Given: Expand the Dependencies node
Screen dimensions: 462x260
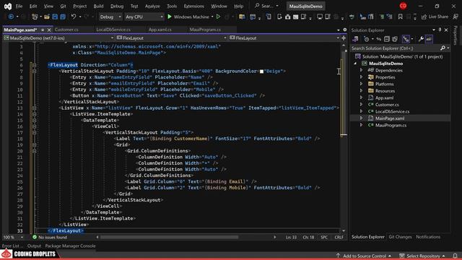Looking at the screenshot, I should point(361,71).
